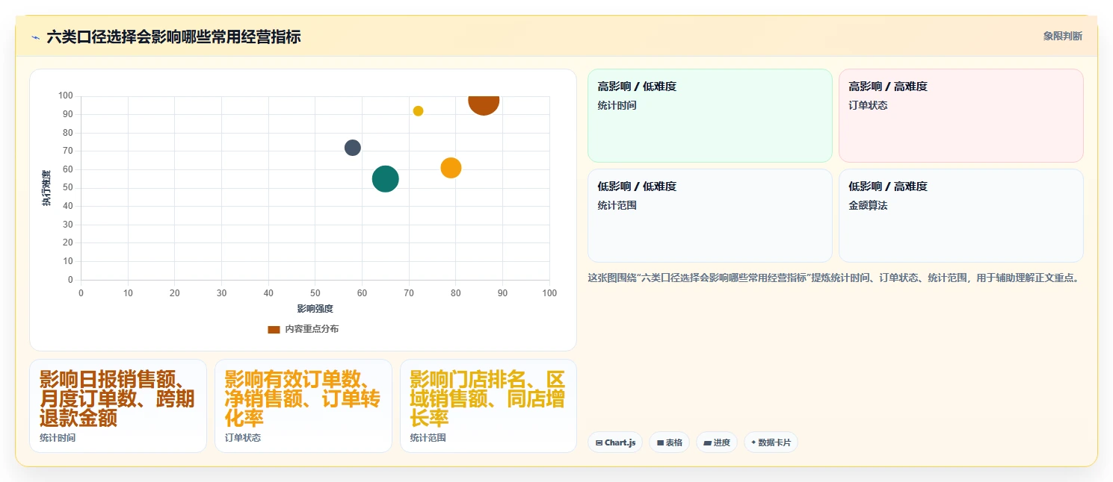Select the small yellow bubble in chart
The width and height of the screenshot is (1113, 482).
point(418,111)
